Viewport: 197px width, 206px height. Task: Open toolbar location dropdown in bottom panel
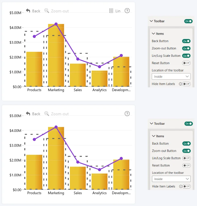coord(171,179)
